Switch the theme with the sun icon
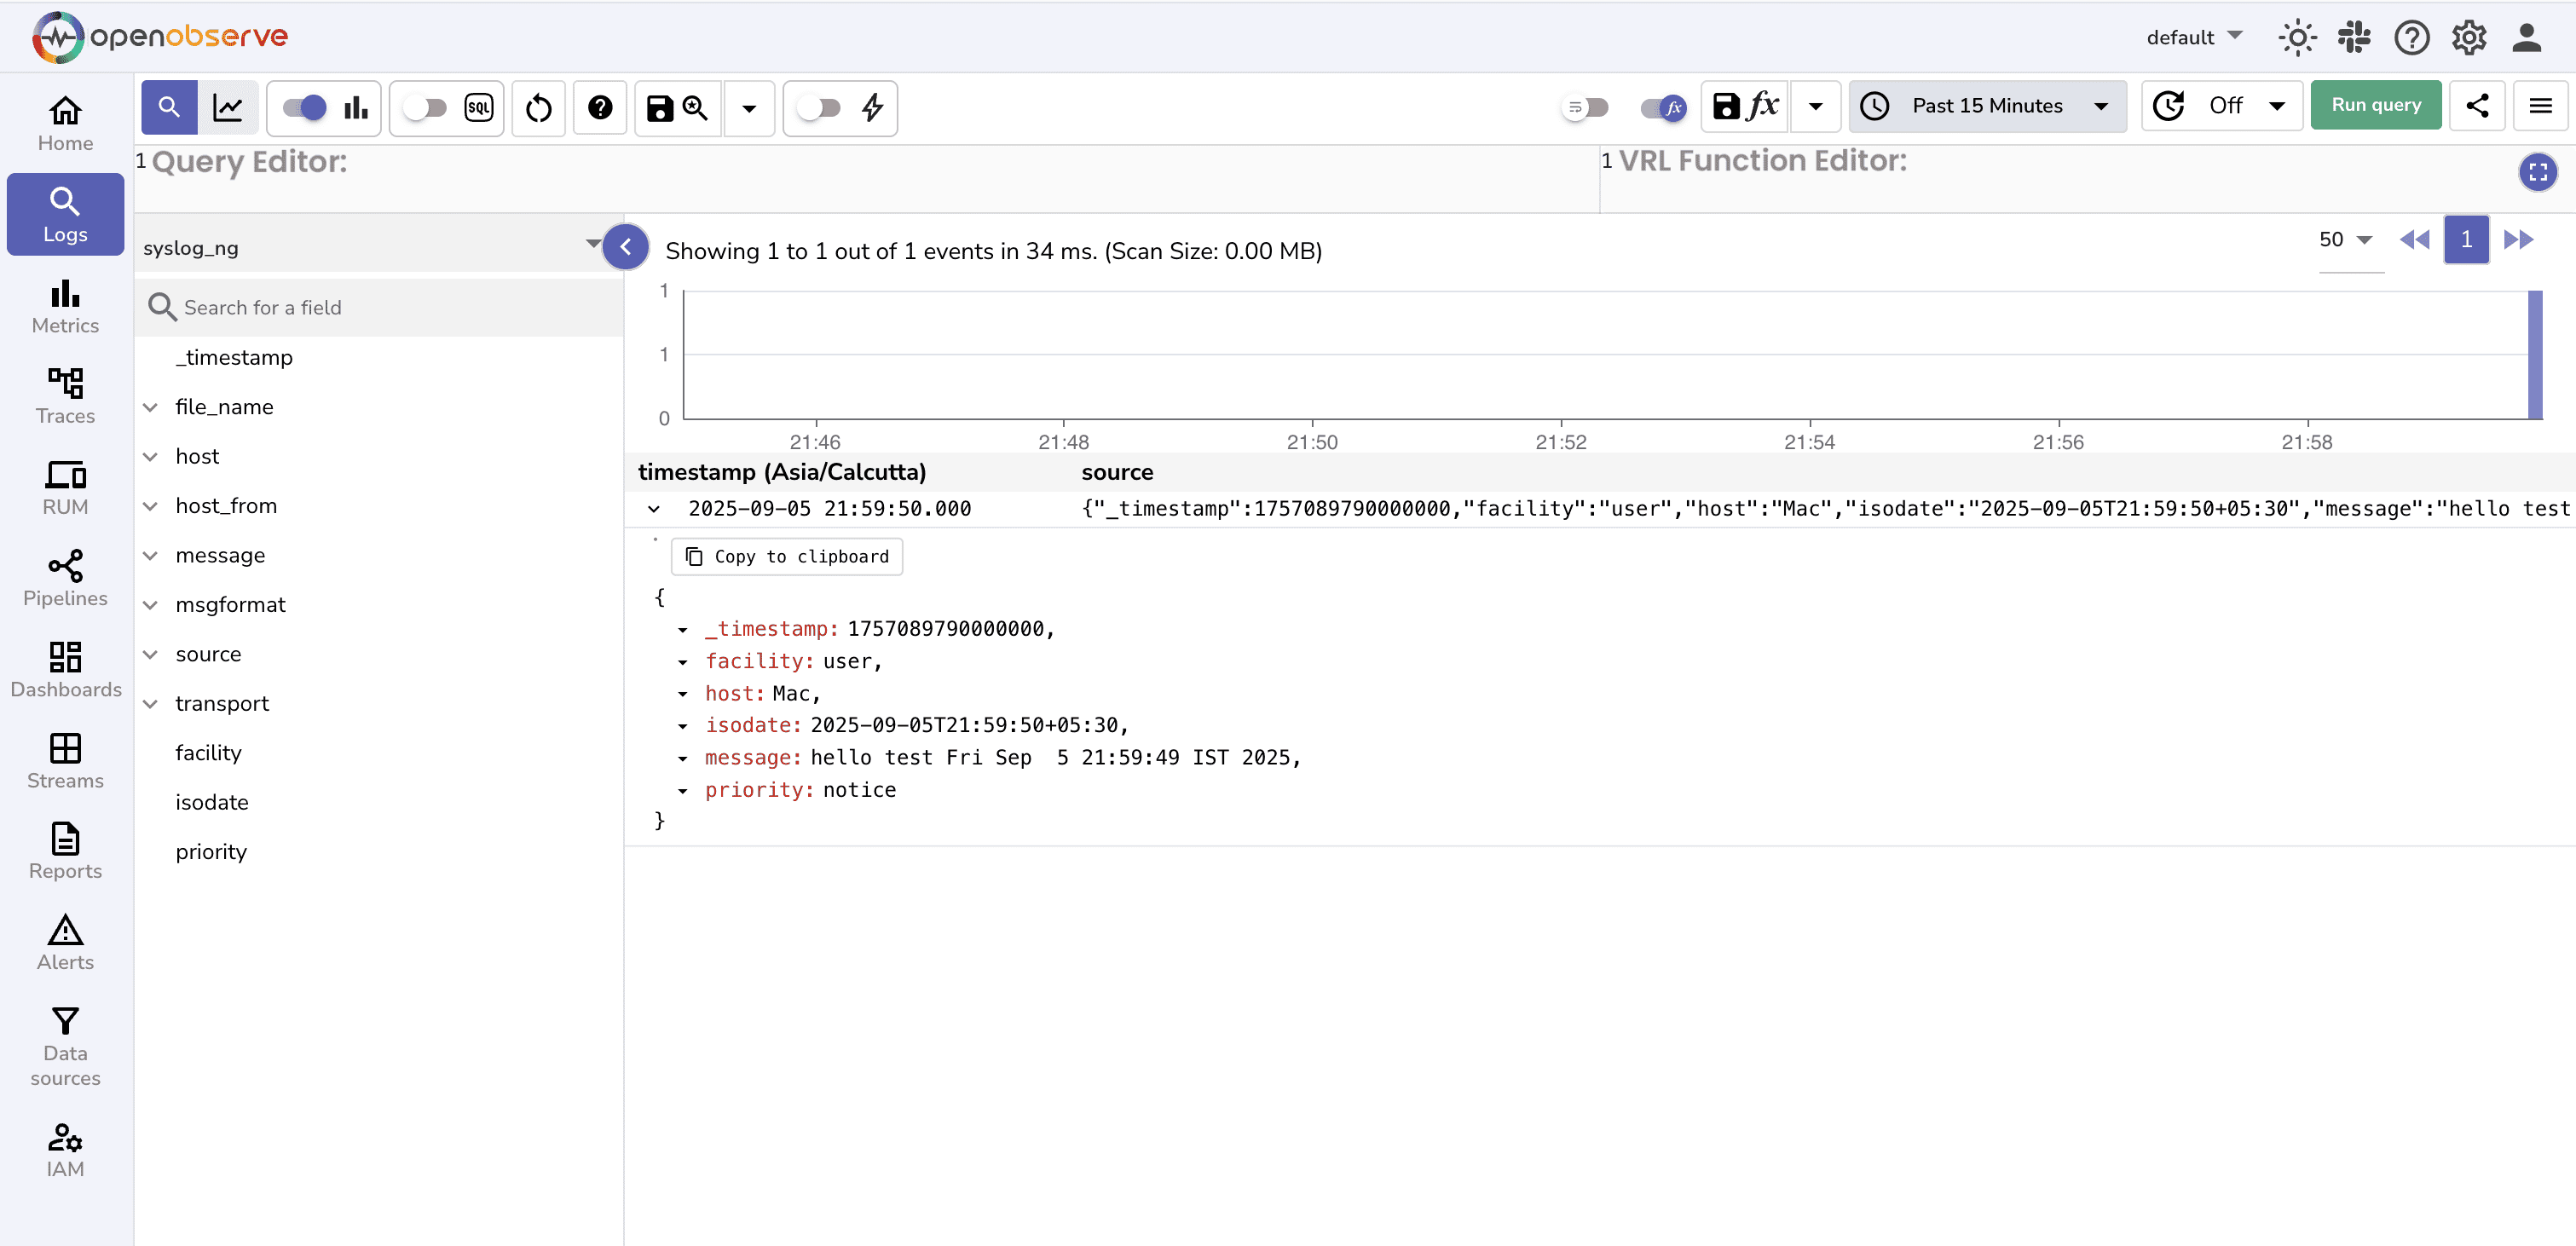This screenshot has width=2576, height=1246. point(2297,38)
